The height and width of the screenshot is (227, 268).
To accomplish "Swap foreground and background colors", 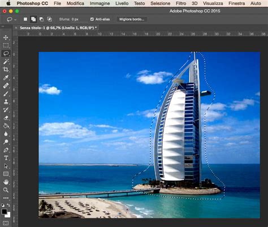I will click(x=8, y=205).
